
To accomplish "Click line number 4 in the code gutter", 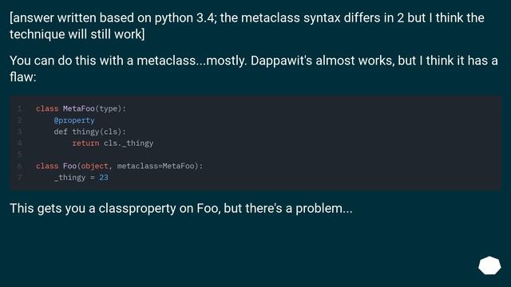I will point(19,143).
